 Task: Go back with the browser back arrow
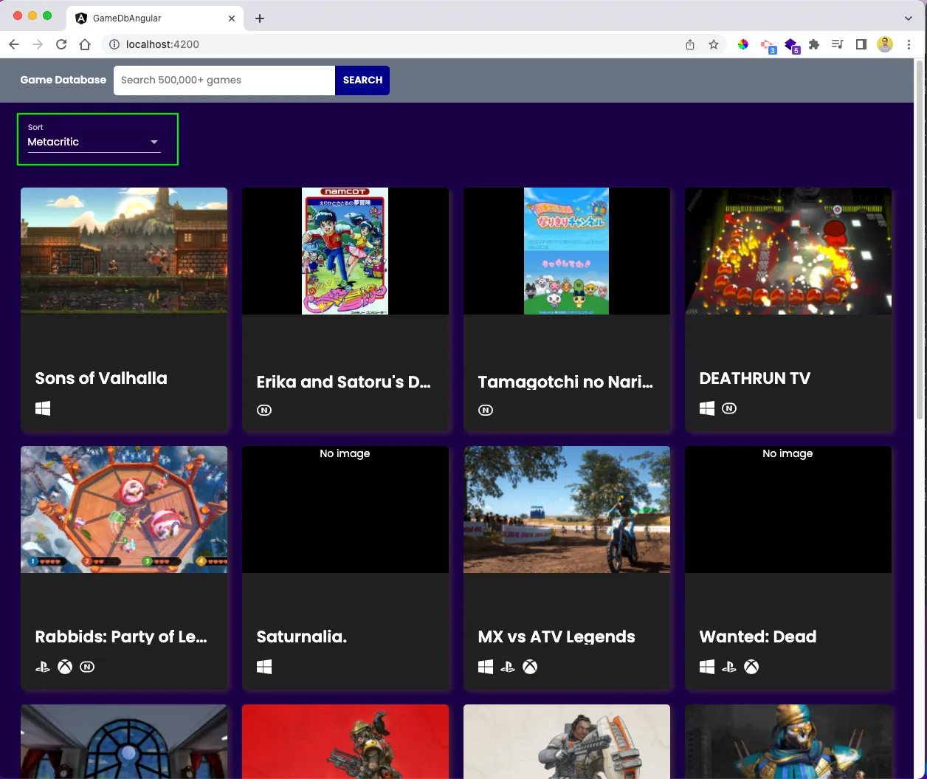pyautogui.click(x=14, y=44)
